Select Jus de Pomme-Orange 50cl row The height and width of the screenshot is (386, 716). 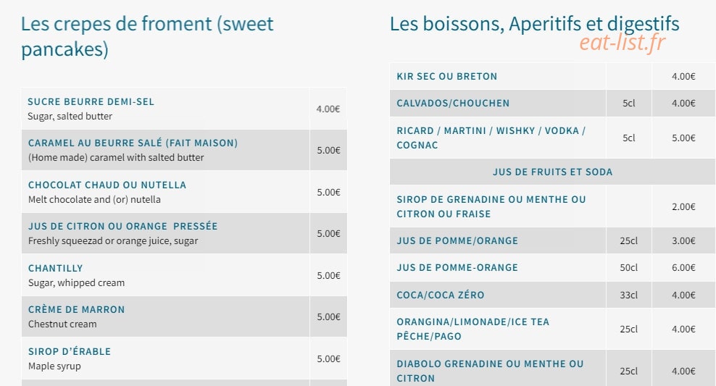[552, 267]
